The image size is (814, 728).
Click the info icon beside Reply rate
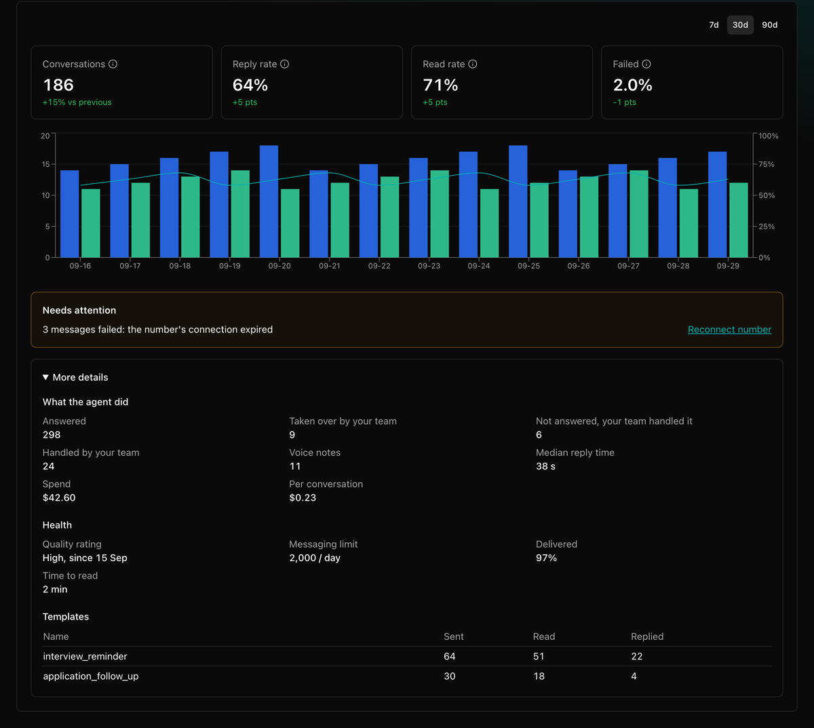[x=285, y=64]
